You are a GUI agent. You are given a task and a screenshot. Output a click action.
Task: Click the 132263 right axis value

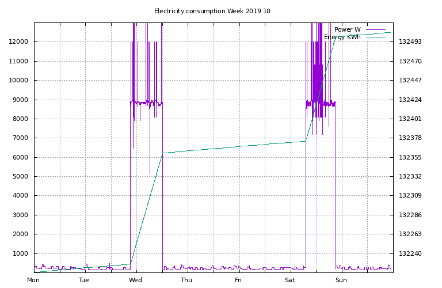[410, 234]
